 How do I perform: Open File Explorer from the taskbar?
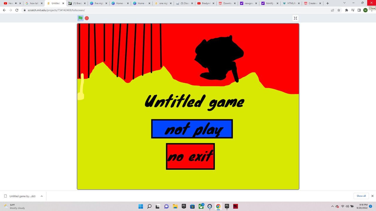pos(175,206)
